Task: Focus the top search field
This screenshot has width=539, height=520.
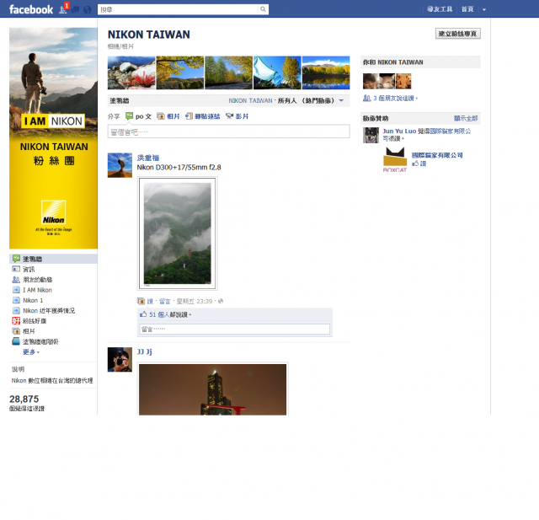Action: click(178, 9)
